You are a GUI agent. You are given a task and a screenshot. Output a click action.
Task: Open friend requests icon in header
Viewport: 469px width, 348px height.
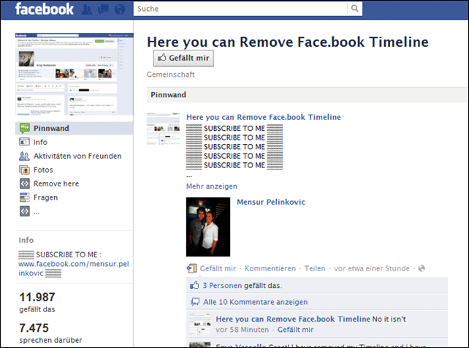pyautogui.click(x=87, y=10)
